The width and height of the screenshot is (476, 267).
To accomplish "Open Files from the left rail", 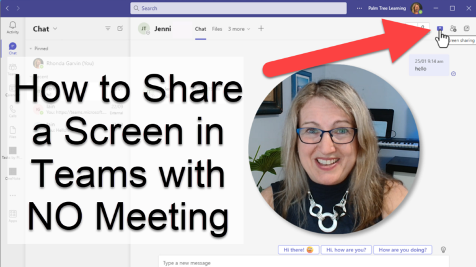I will click(12, 133).
